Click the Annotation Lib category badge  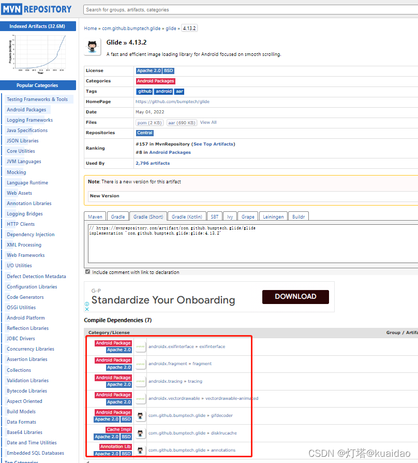pyautogui.click(x=115, y=447)
